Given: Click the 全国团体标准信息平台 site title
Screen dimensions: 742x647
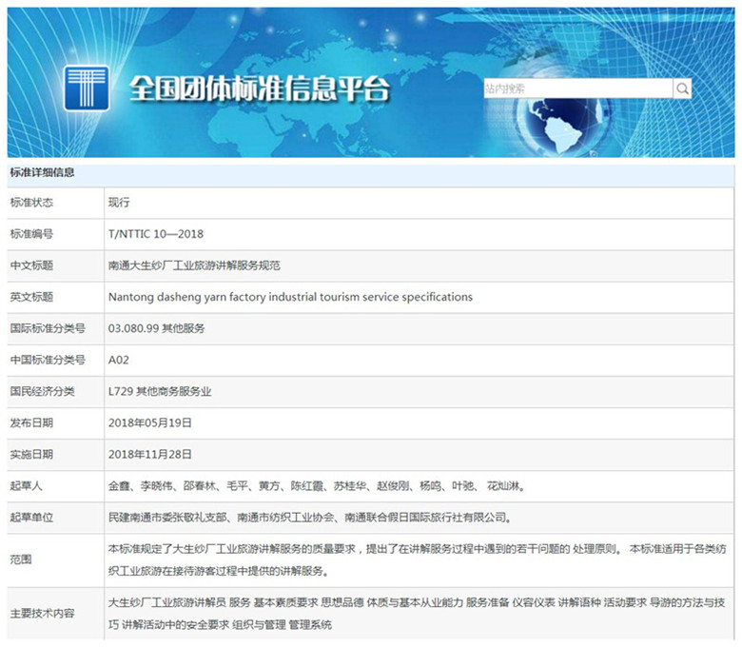Looking at the screenshot, I should (x=259, y=88).
